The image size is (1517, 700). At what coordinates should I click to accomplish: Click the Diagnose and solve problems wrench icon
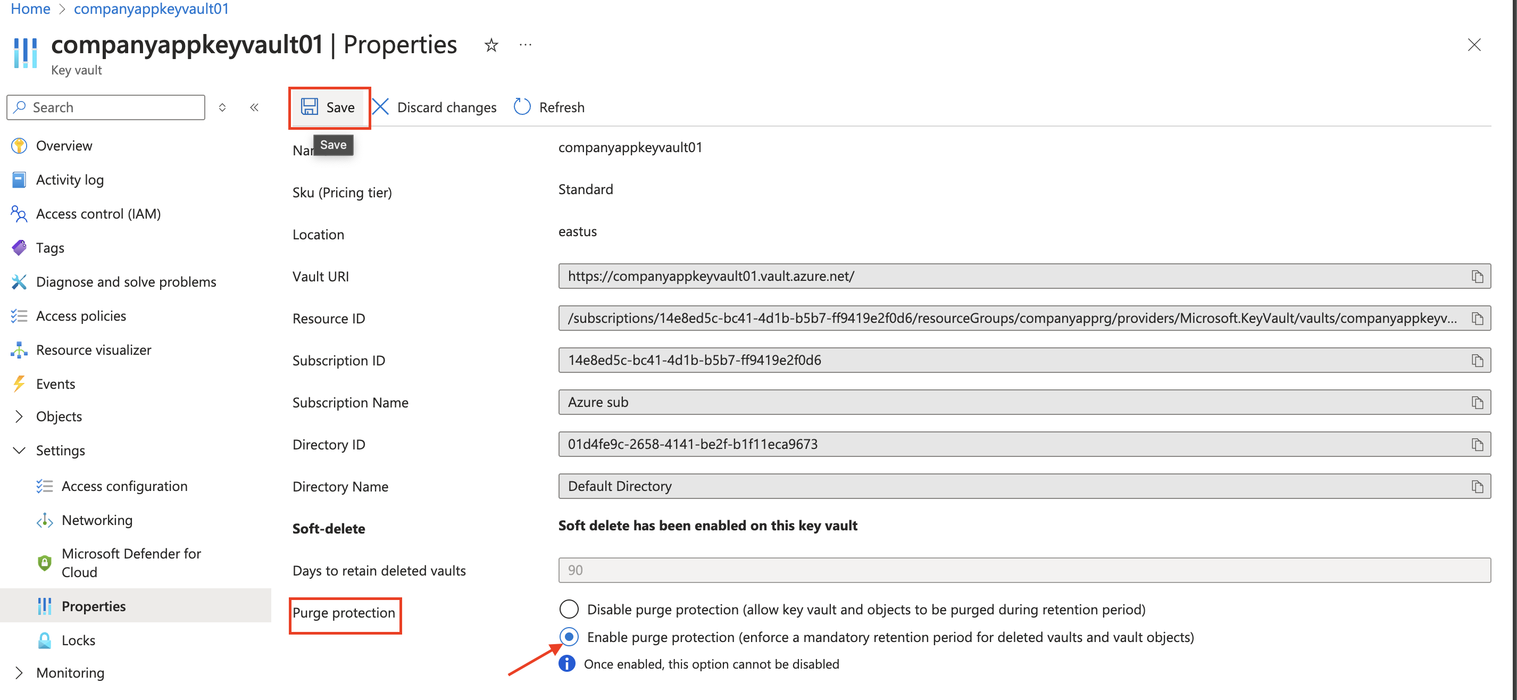[x=19, y=282]
